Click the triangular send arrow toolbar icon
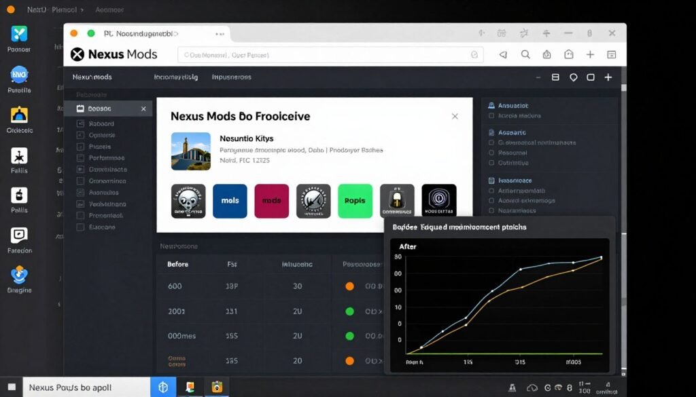 click(504, 54)
